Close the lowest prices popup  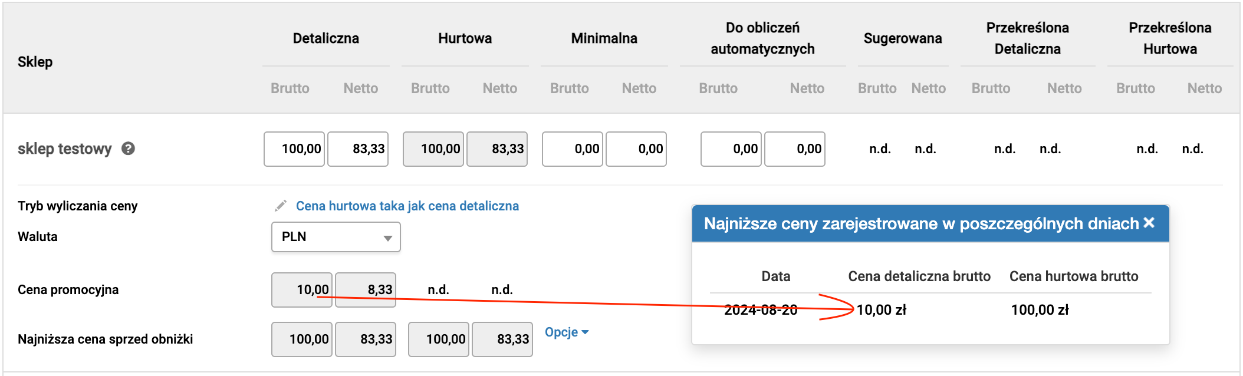coord(1149,223)
